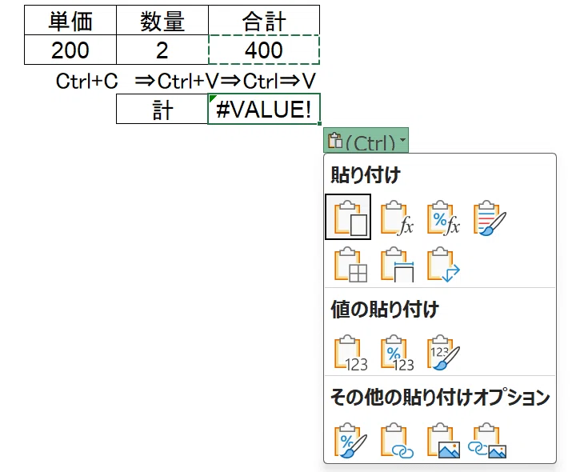Paste Values only (123) icon

[350, 353]
